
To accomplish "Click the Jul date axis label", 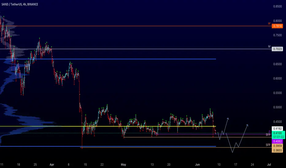I will tap(269, 165).
